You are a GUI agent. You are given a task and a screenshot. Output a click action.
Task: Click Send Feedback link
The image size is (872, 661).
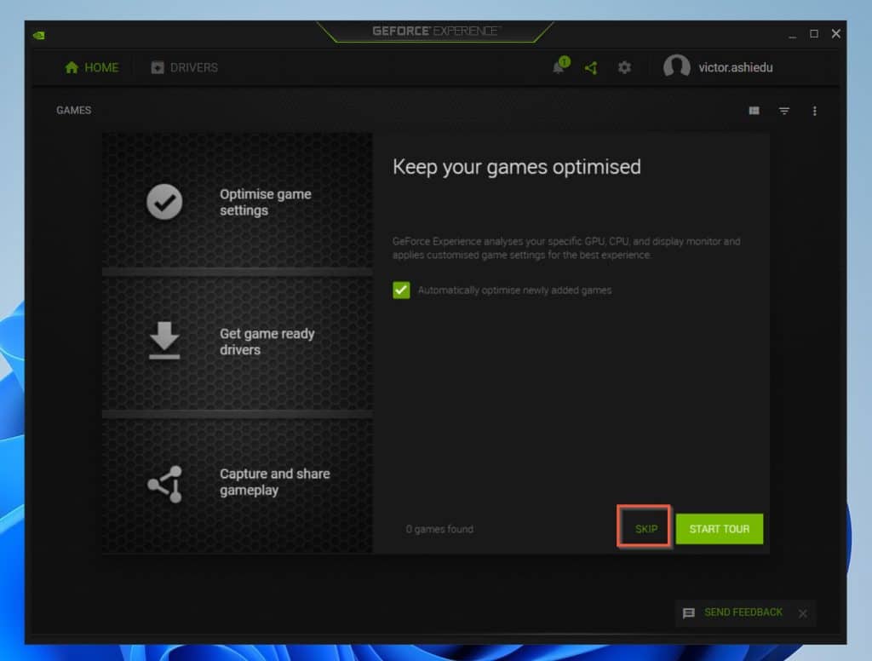pos(743,612)
